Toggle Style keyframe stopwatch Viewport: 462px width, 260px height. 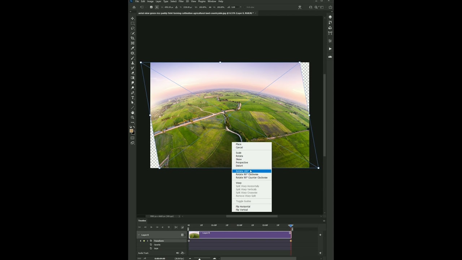(151, 248)
